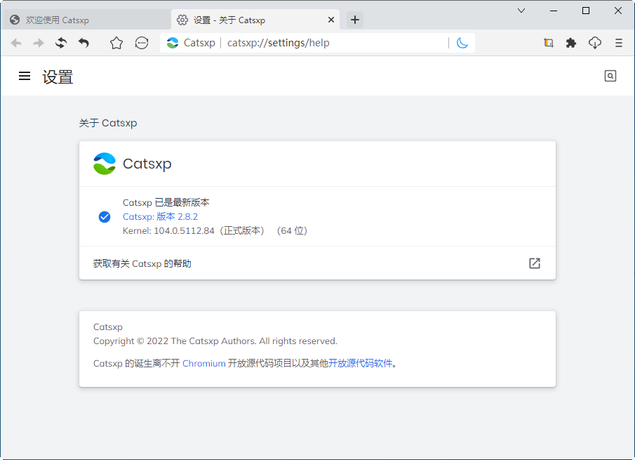Screen dimensions: 635x460
Task: Click the address bar URL catsxp://settings/help
Action: (x=279, y=43)
